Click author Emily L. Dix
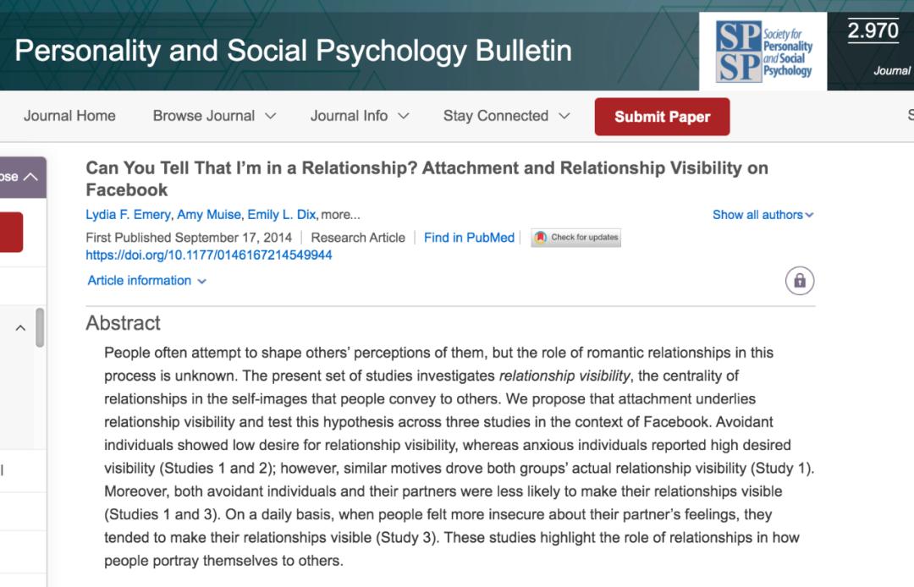 click(x=283, y=215)
